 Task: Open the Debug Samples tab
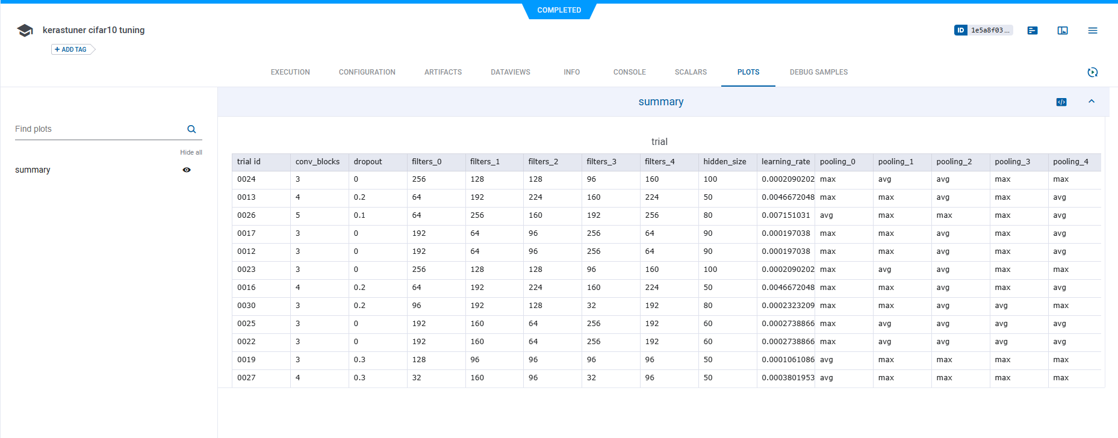pos(818,72)
